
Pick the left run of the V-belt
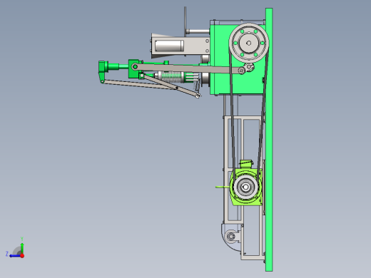click(232, 114)
